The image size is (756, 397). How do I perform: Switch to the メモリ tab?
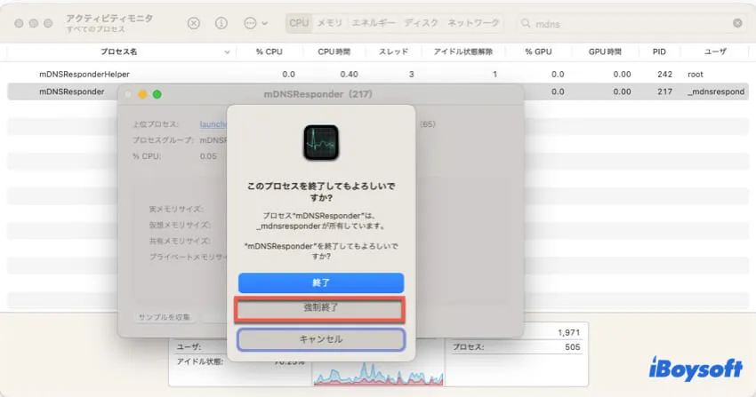330,23
